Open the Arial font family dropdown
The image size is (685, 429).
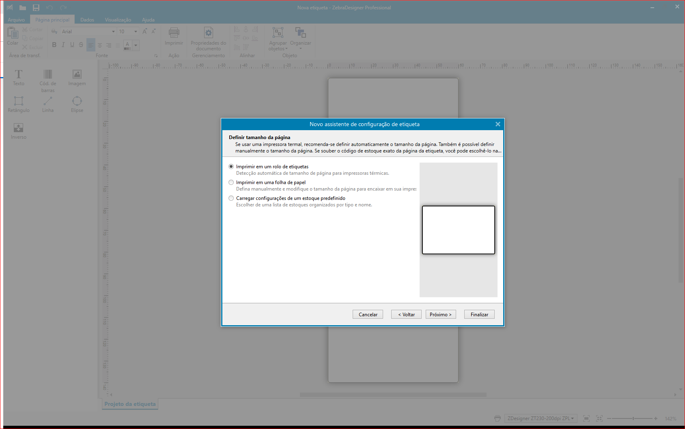(113, 31)
